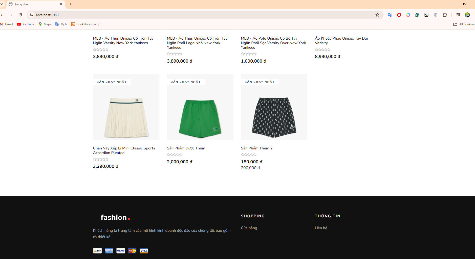475x259 pixels.
Task: Click the PayPal payment icon
Action: pyautogui.click(x=121, y=251)
